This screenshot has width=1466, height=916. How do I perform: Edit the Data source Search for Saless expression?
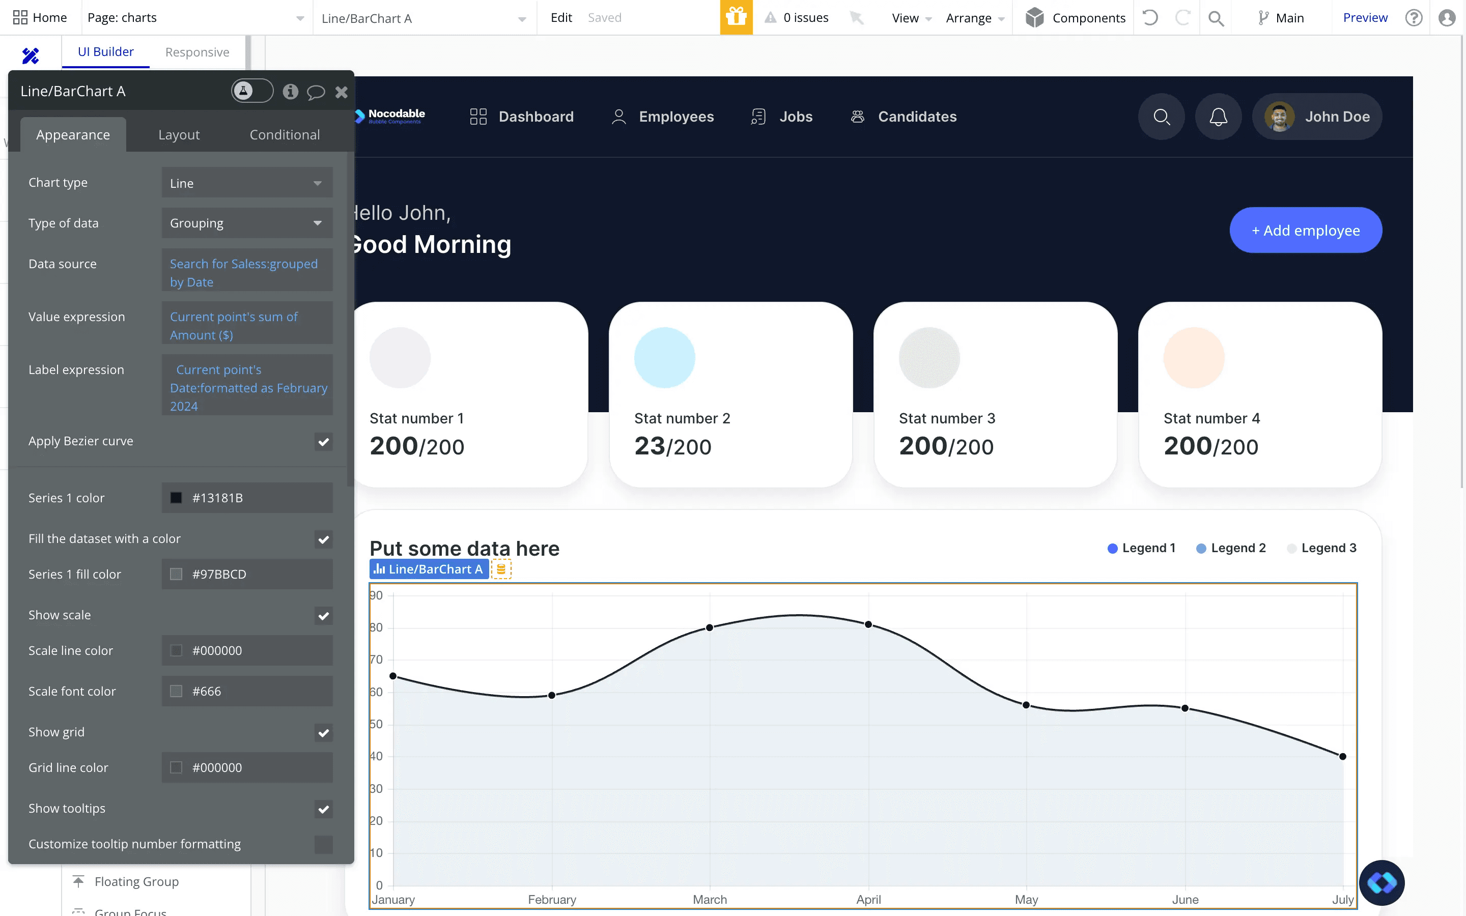(x=246, y=272)
